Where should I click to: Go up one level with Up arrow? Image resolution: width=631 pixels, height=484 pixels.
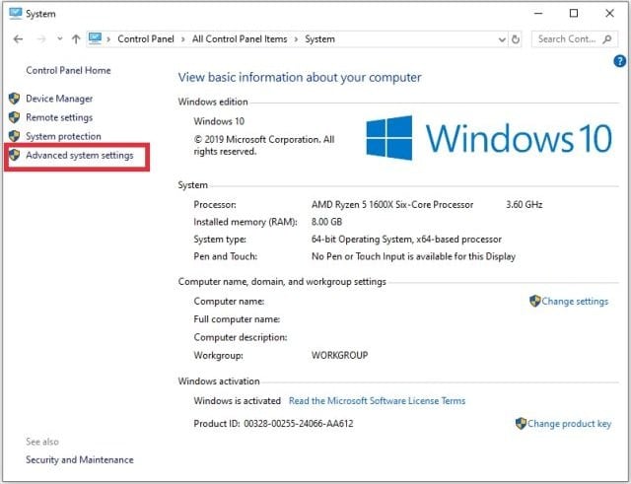(x=76, y=39)
